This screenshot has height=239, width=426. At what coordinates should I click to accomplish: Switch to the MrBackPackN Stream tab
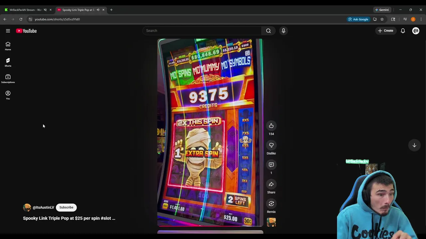[26, 10]
